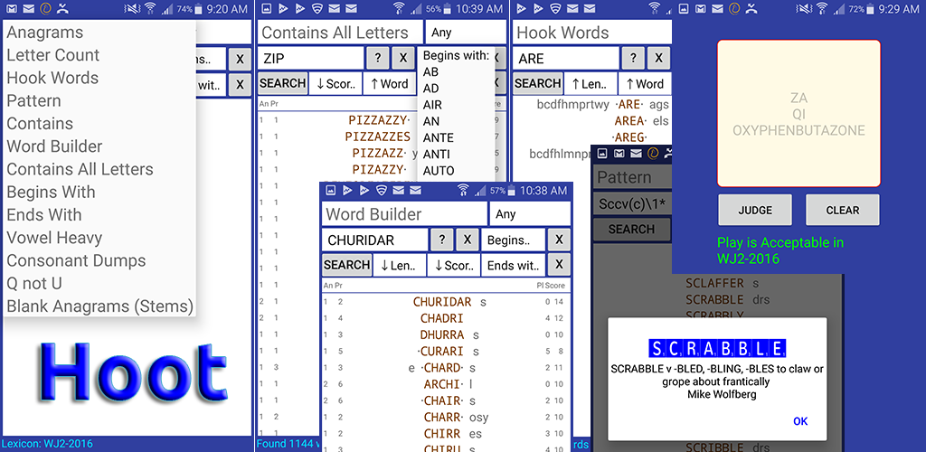This screenshot has width=926, height=452.
Task: Focus the CHURIDAR input field
Action: [x=375, y=240]
